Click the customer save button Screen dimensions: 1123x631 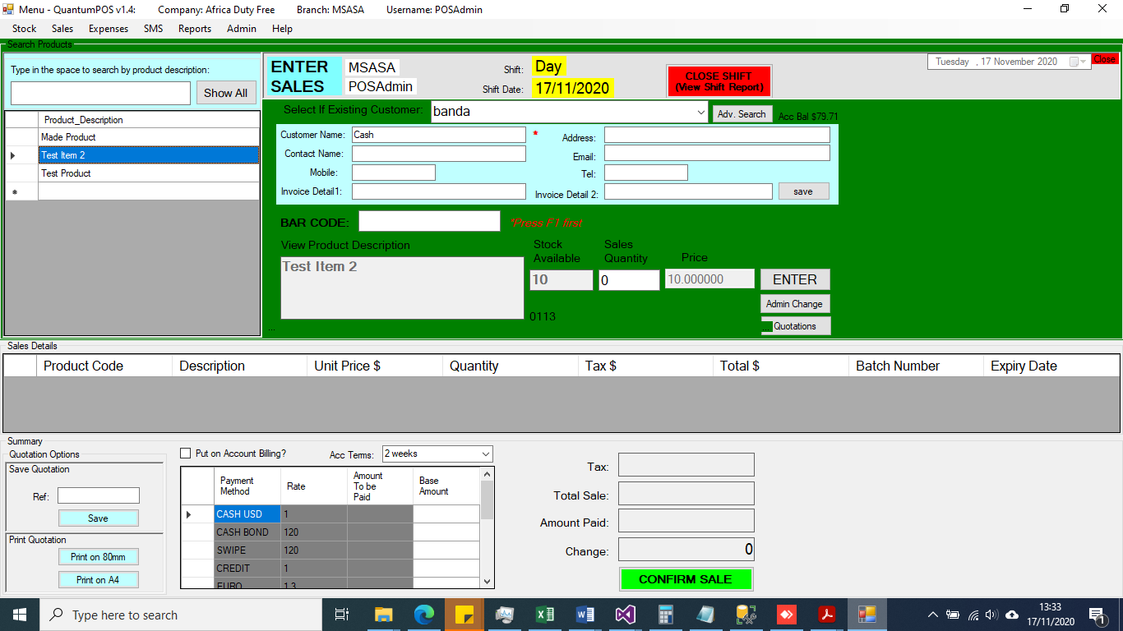tap(803, 191)
